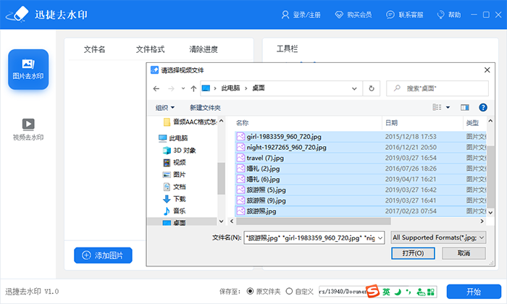
Task: Click the file list vertical scrollbar
Action: tap(490, 177)
